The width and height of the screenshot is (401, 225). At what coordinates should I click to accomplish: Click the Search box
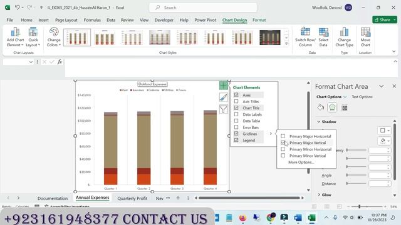tap(203, 7)
